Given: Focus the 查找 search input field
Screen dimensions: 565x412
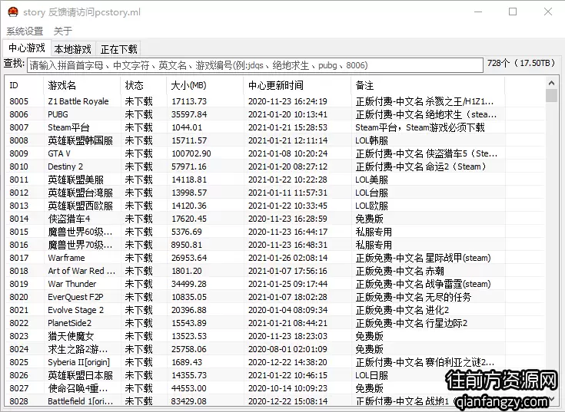Looking at the screenshot, I should pos(254,65).
